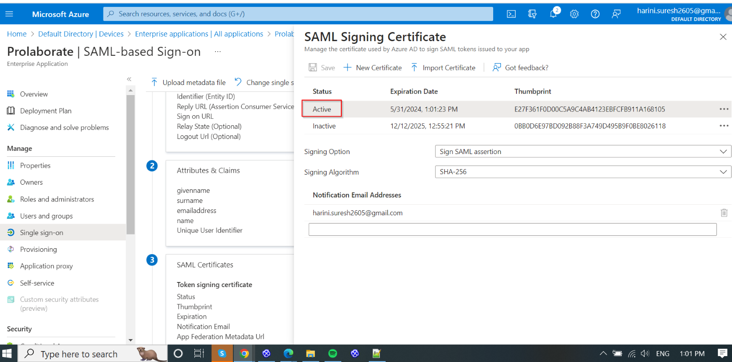Image resolution: width=732 pixels, height=362 pixels.
Task: Click the Attributes & Claims heading
Action: coord(208,170)
